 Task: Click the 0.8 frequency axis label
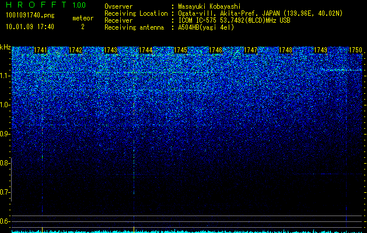[x=5, y=163]
